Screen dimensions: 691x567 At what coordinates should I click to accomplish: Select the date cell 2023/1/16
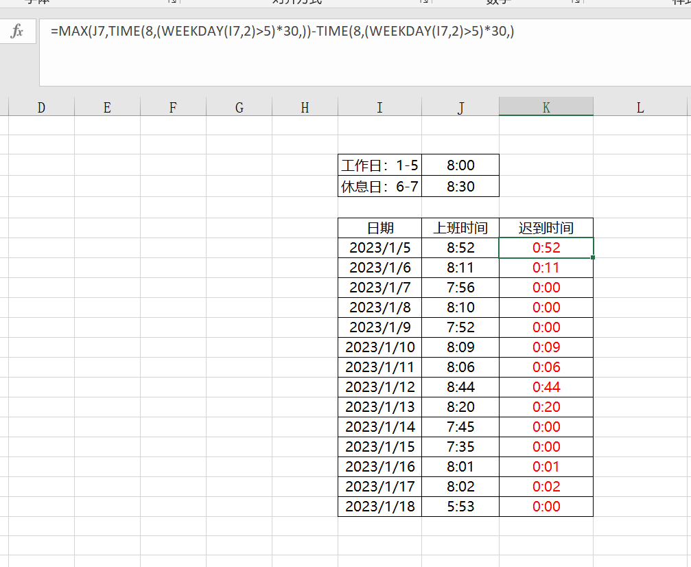[x=379, y=467]
